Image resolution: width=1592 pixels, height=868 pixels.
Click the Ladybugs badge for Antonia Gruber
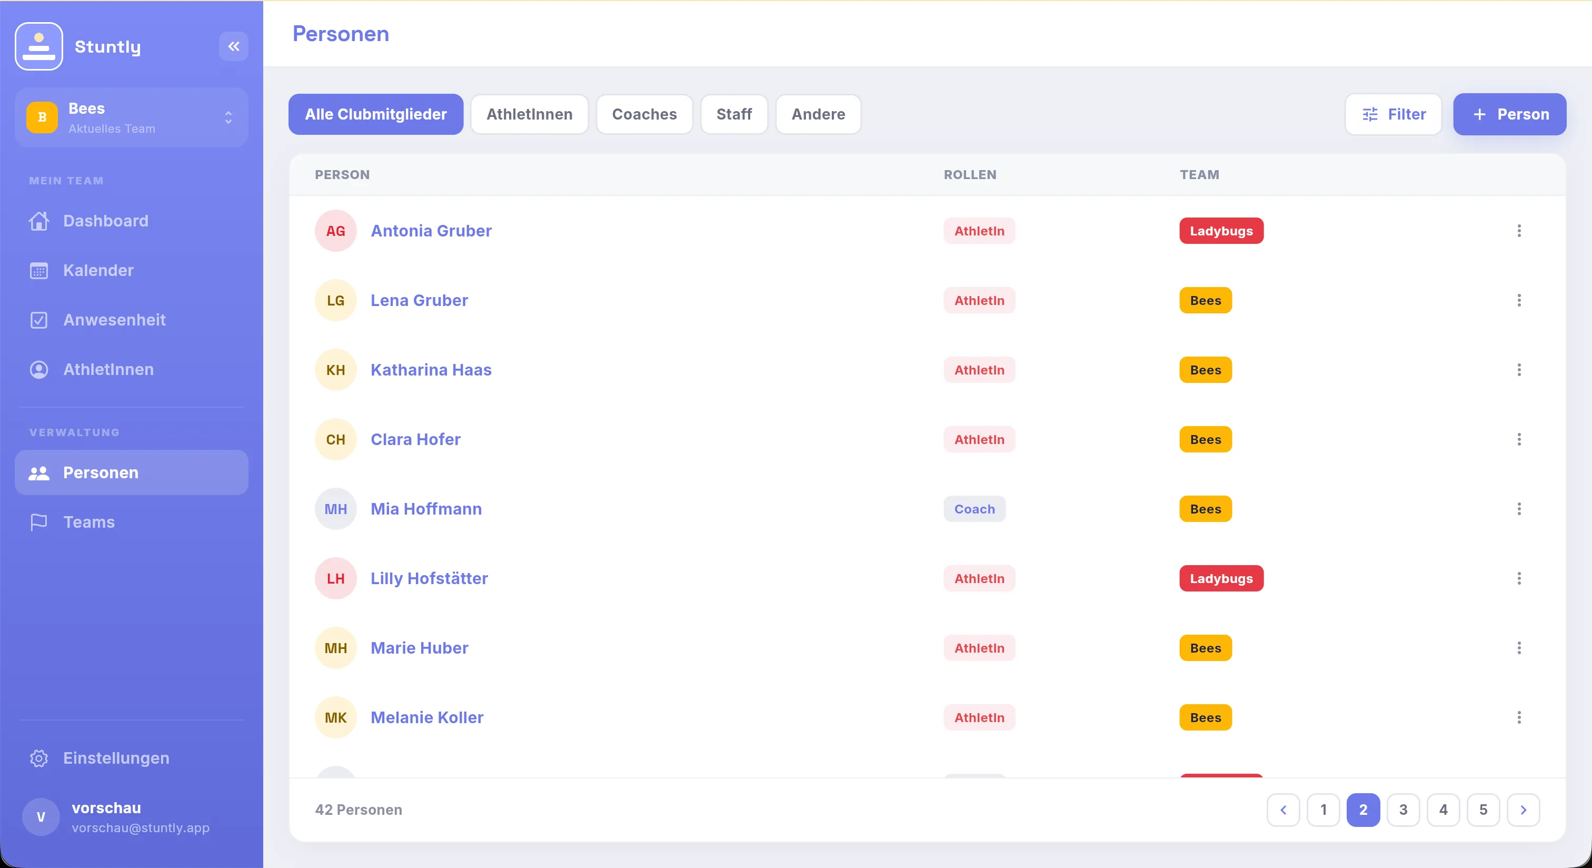point(1221,231)
